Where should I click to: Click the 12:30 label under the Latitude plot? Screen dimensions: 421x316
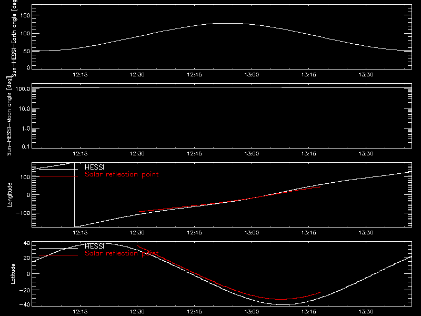point(137,311)
